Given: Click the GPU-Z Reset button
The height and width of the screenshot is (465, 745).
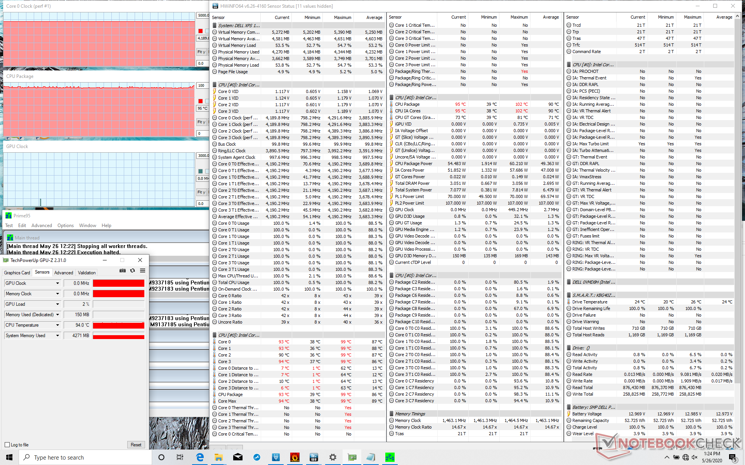Looking at the screenshot, I should pyautogui.click(x=136, y=445).
